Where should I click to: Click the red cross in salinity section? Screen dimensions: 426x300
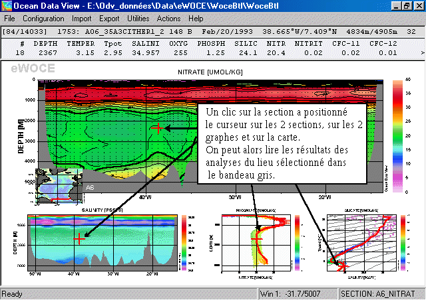[x=79, y=239]
